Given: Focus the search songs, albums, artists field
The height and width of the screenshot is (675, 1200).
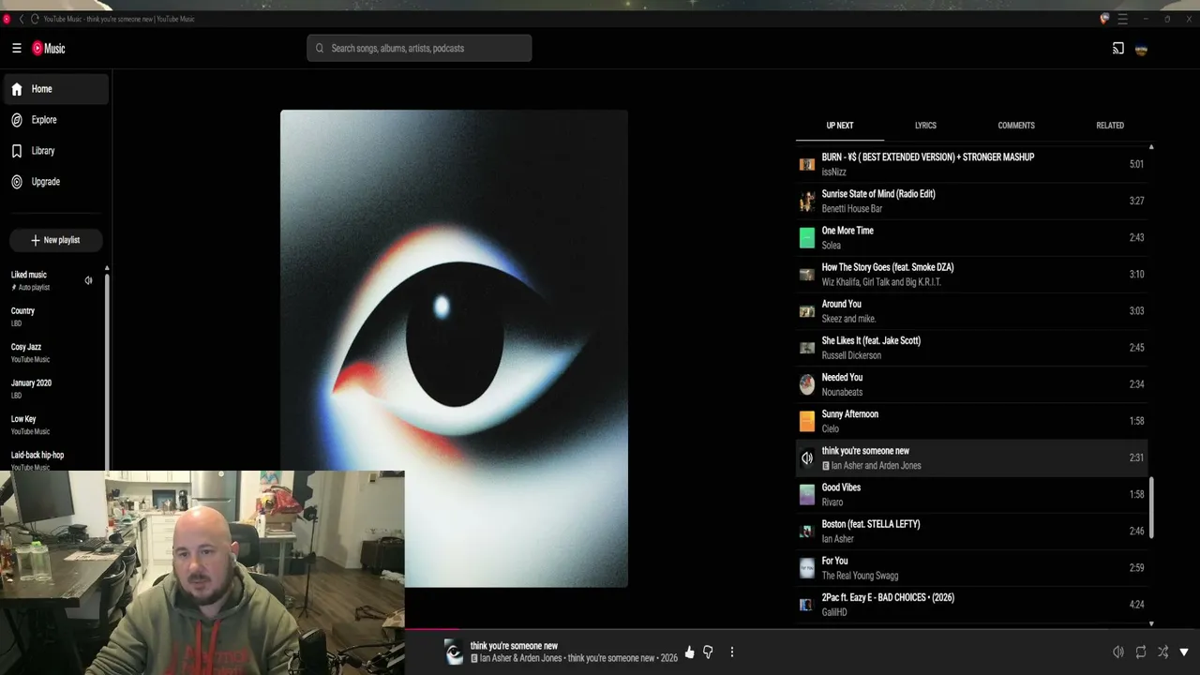Looking at the screenshot, I should [419, 49].
